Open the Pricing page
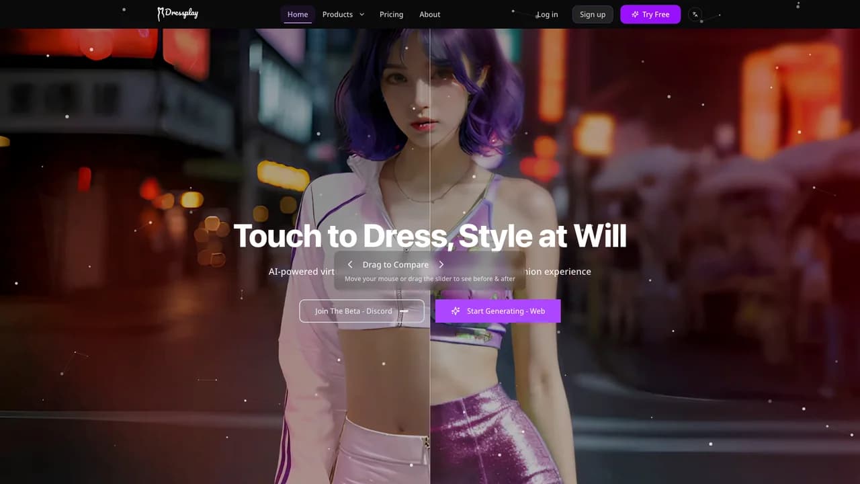Screen dimensions: 860x484 click(391, 14)
